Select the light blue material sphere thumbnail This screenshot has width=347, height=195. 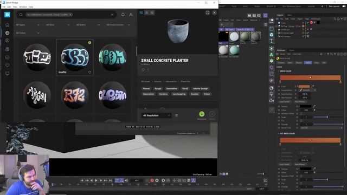[x=234, y=36]
